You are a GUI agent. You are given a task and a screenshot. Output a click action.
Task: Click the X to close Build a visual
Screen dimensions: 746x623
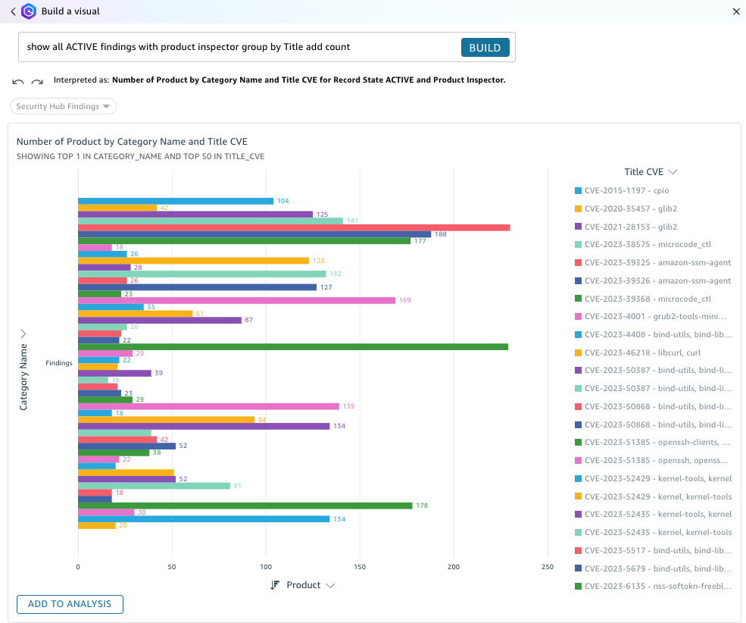tap(734, 11)
